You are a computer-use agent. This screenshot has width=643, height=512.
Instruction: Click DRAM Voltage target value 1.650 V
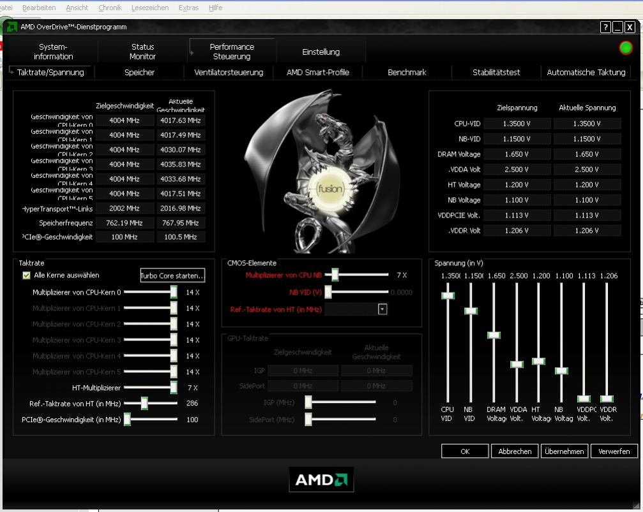(x=517, y=154)
